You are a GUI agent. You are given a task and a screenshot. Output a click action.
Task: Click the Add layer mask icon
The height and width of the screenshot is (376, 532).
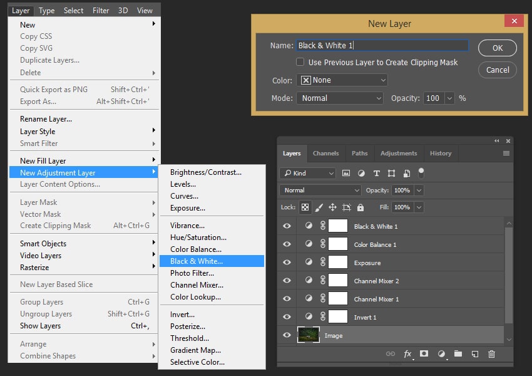(424, 354)
